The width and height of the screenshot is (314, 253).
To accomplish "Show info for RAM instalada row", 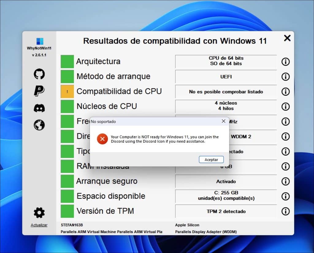I will (285, 166).
